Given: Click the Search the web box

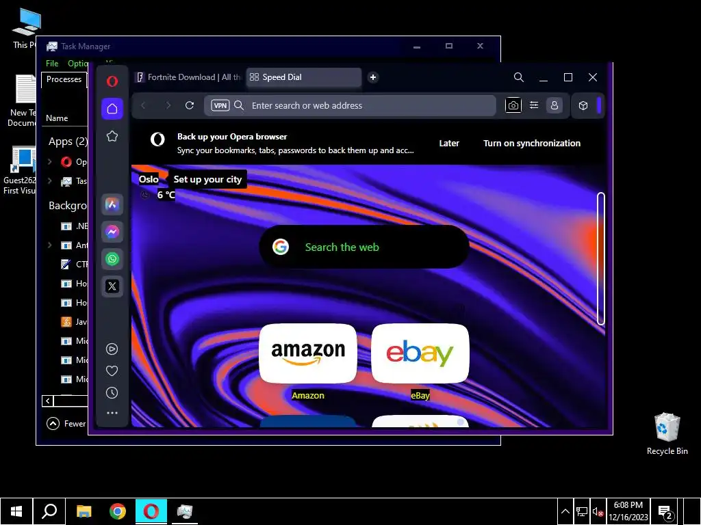Looking at the screenshot, I should pyautogui.click(x=364, y=247).
